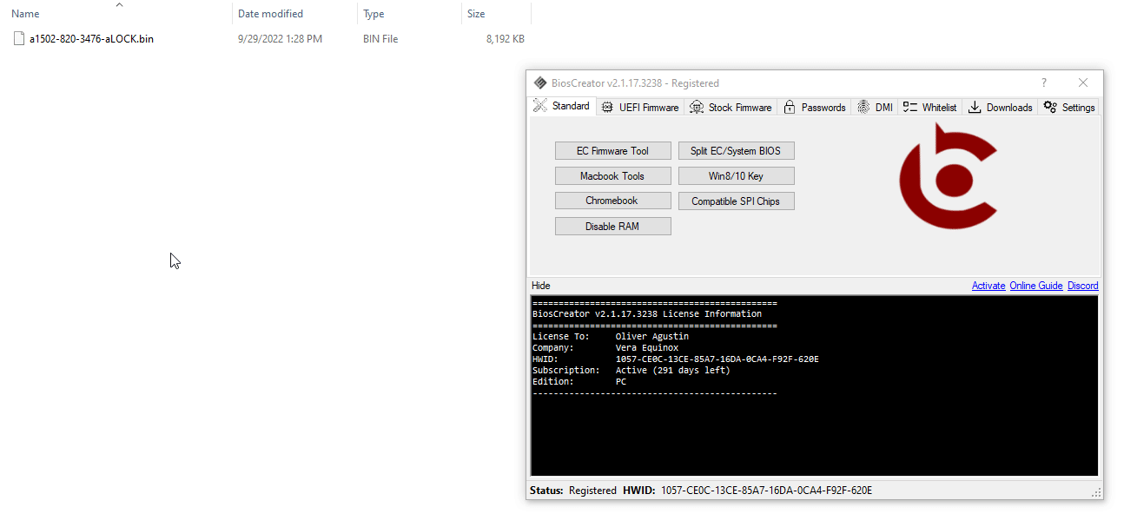Click the bin file's document icon
Image resolution: width=1124 pixels, height=527 pixels.
click(x=19, y=38)
